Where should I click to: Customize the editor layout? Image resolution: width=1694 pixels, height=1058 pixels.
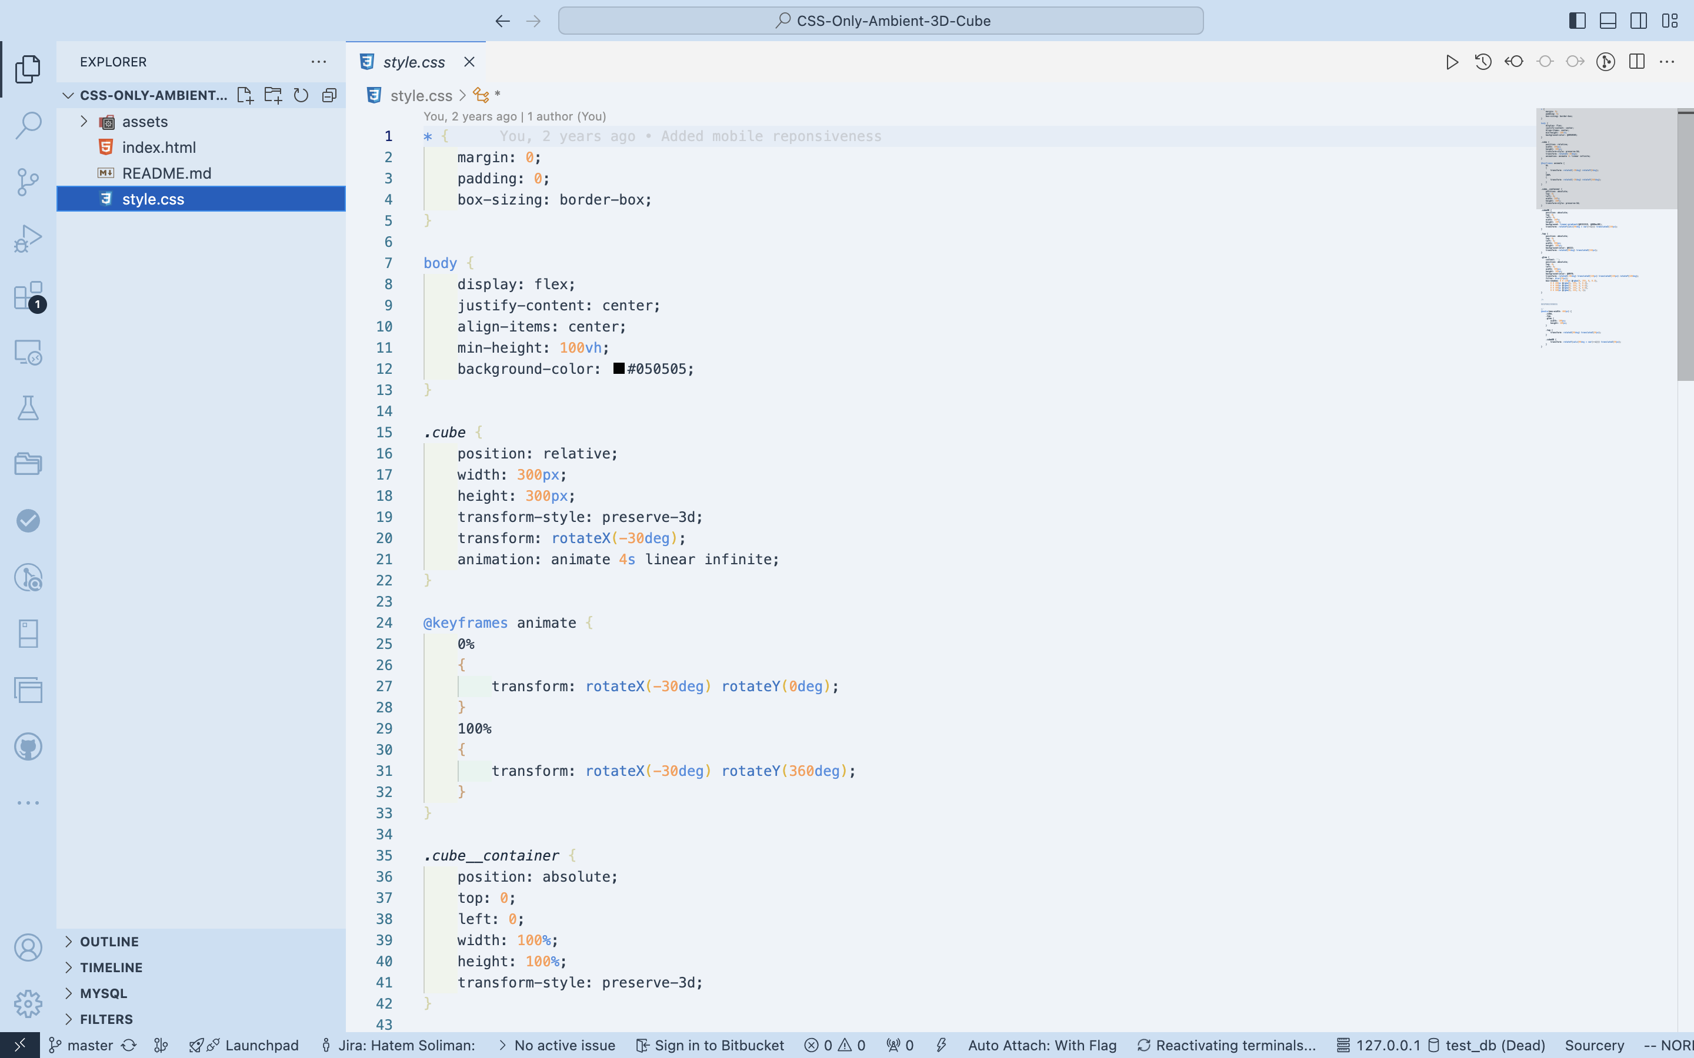(1669, 21)
